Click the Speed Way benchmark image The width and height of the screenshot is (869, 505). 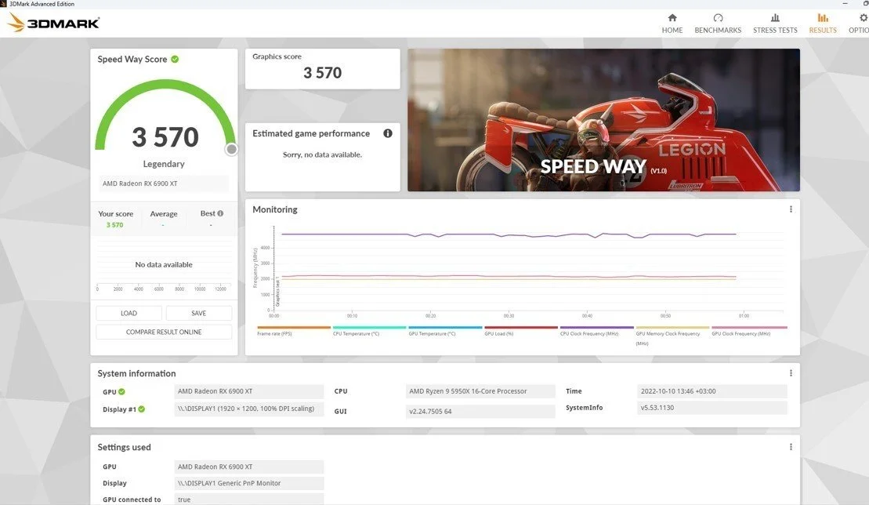603,120
